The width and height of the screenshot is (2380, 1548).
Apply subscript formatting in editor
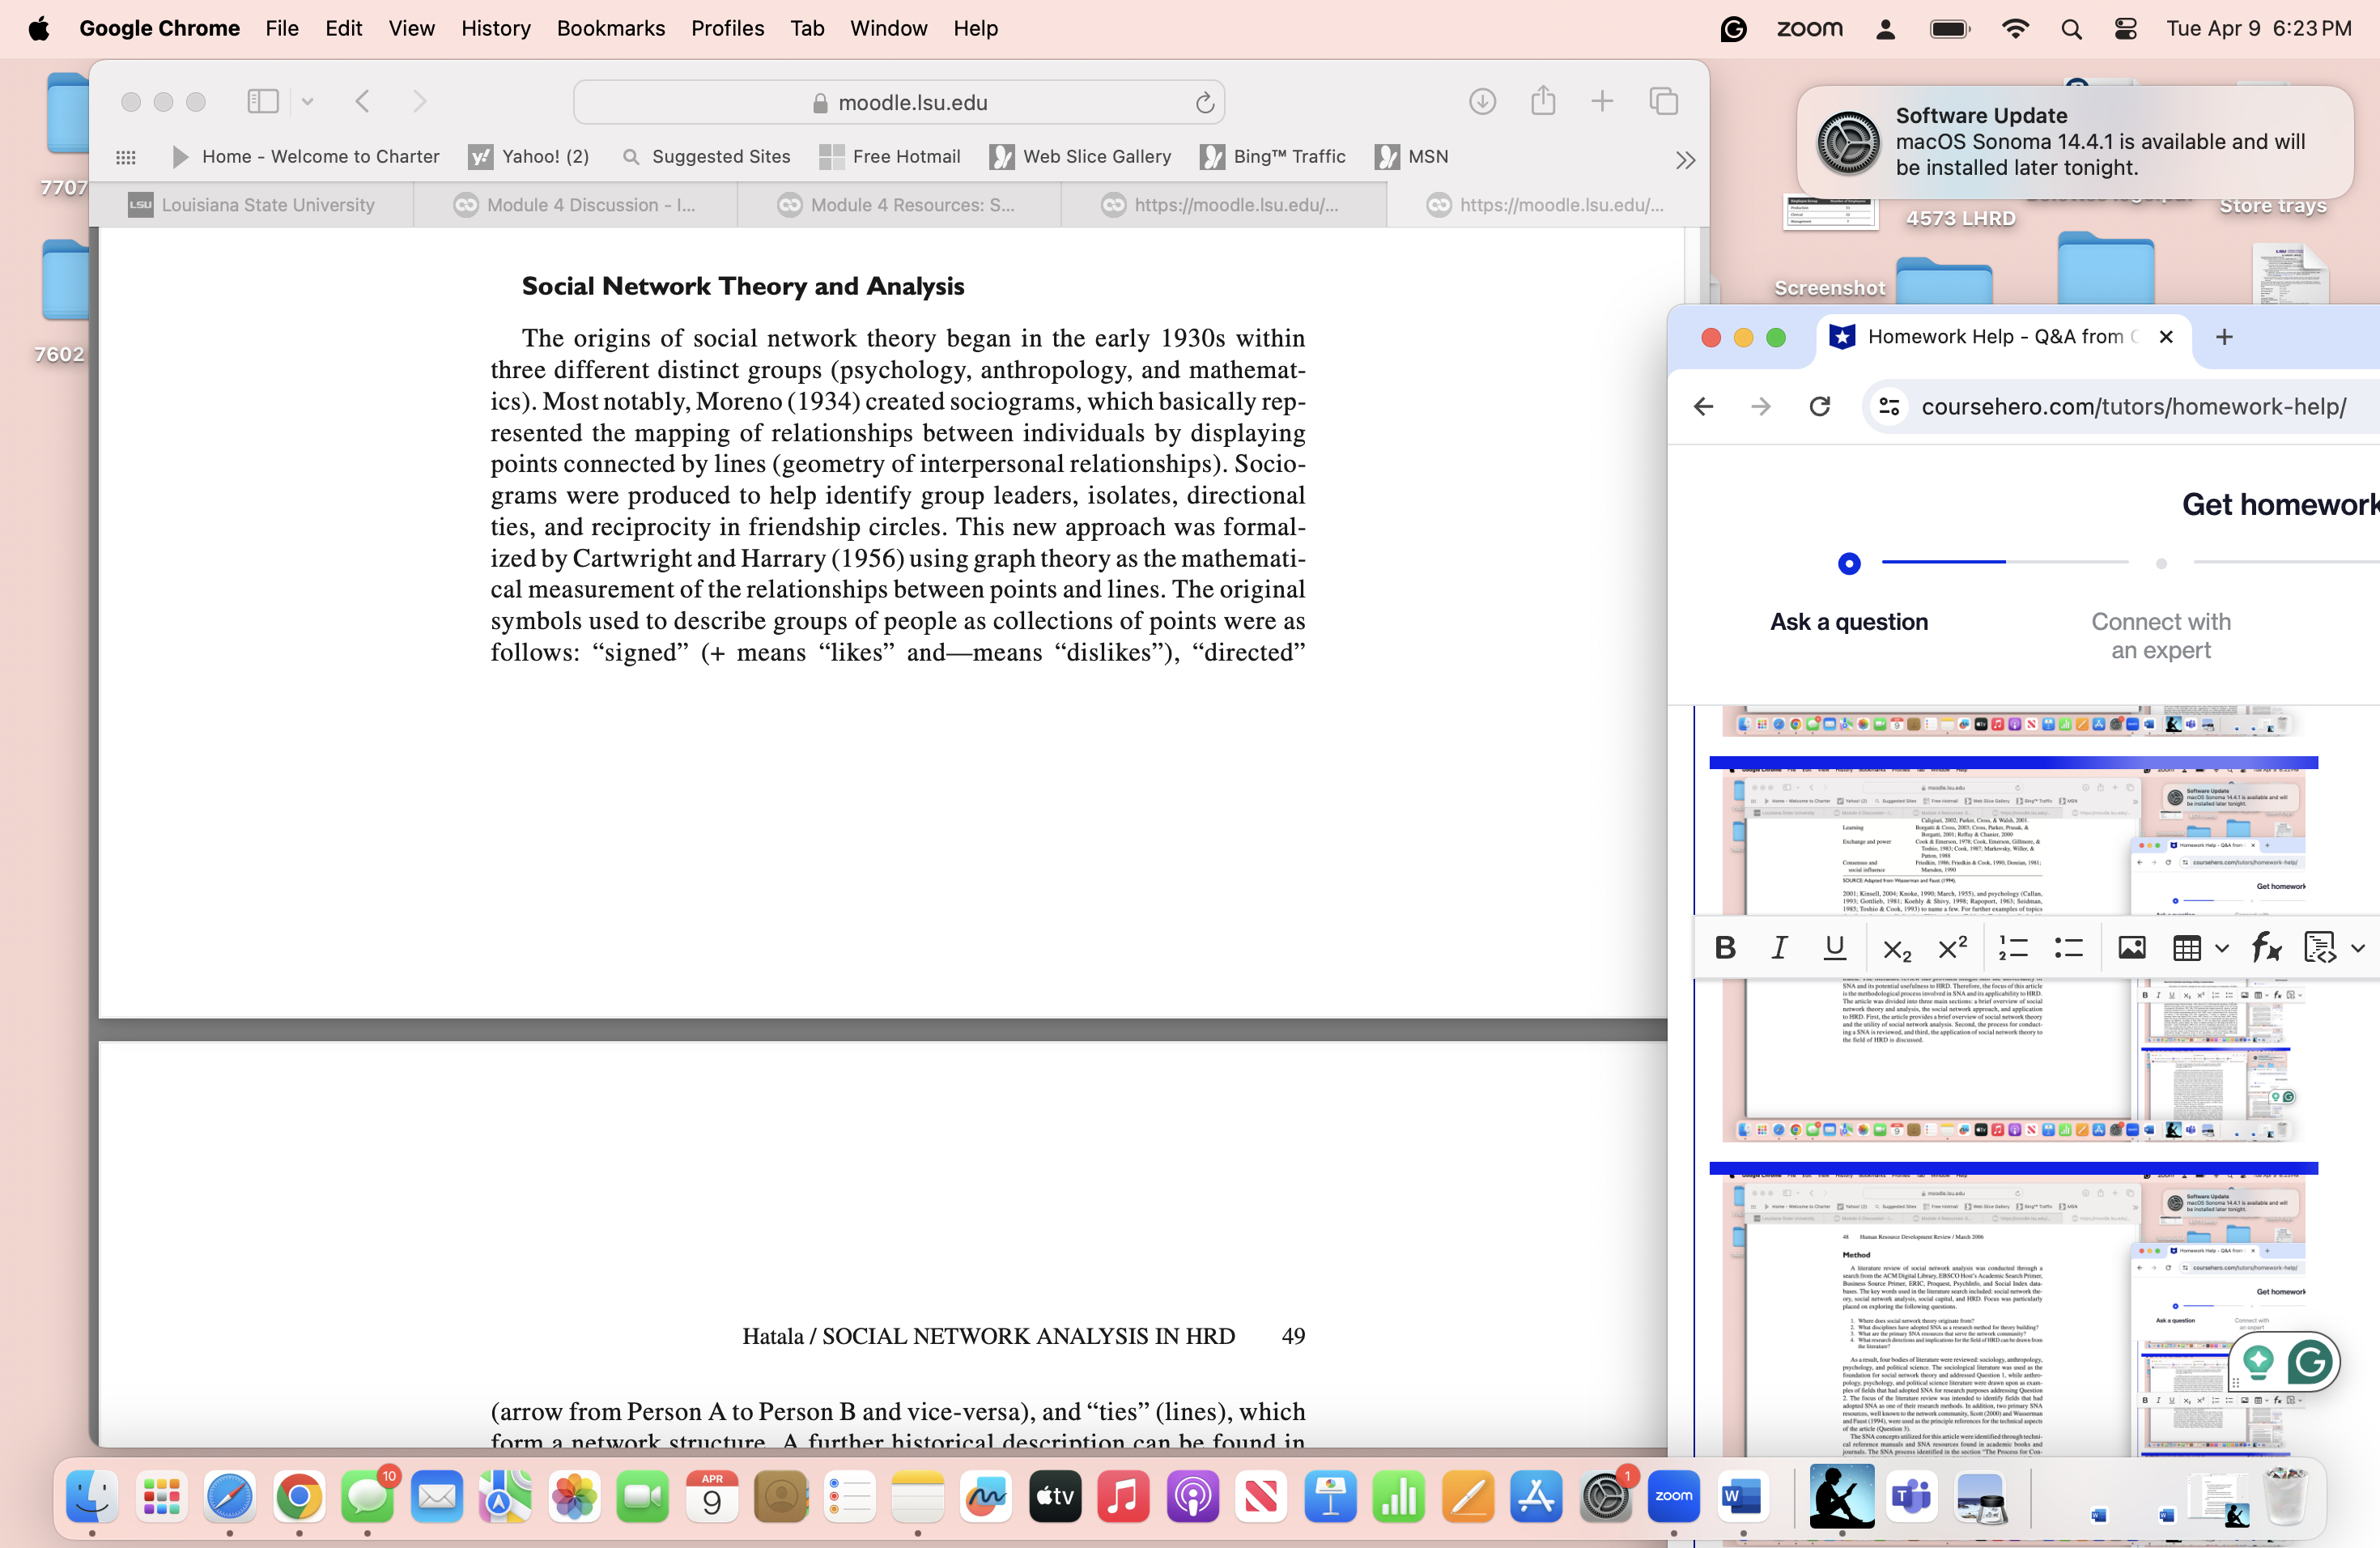point(1896,948)
